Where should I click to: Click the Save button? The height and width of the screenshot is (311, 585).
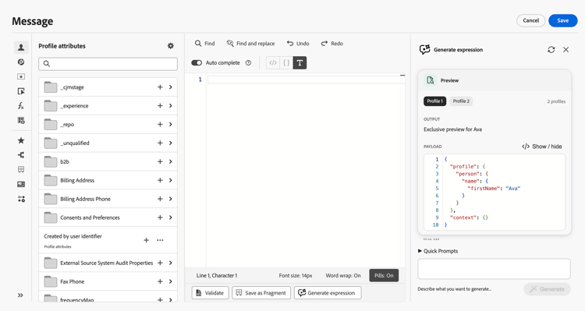click(562, 20)
